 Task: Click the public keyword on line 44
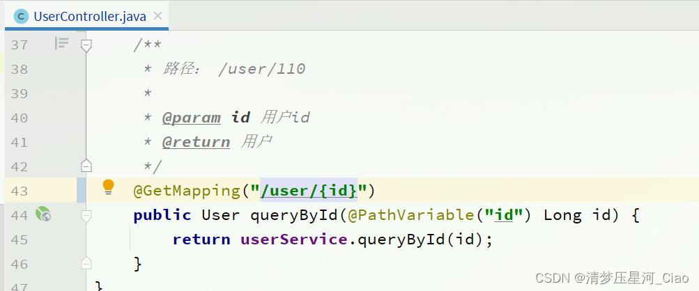(162, 216)
